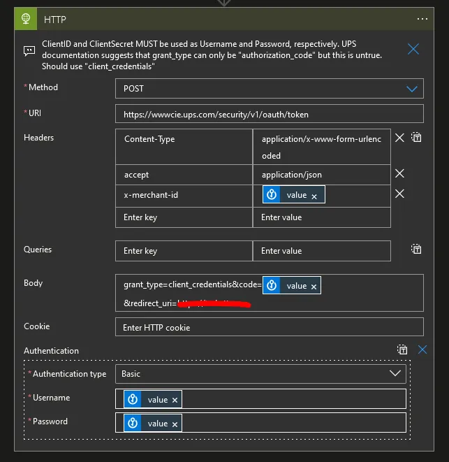Remove the Content-Type header row
The height and width of the screenshot is (462, 449).
[x=399, y=138]
